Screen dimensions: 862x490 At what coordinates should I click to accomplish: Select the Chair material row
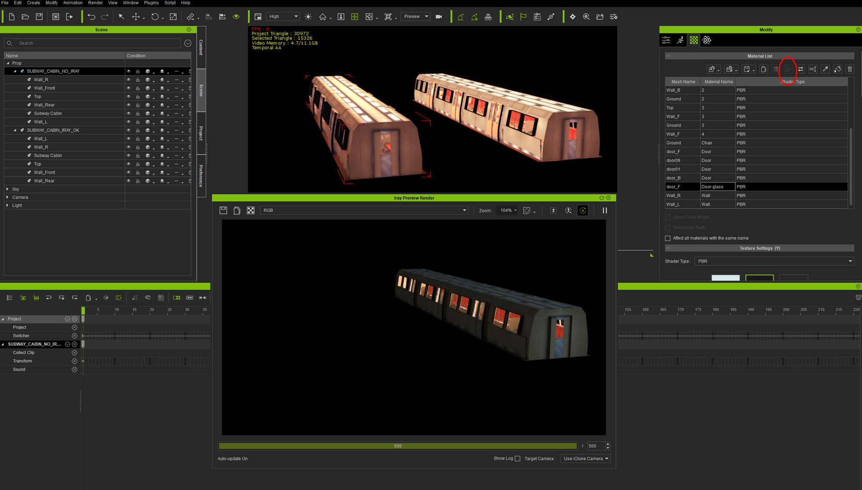click(x=756, y=143)
